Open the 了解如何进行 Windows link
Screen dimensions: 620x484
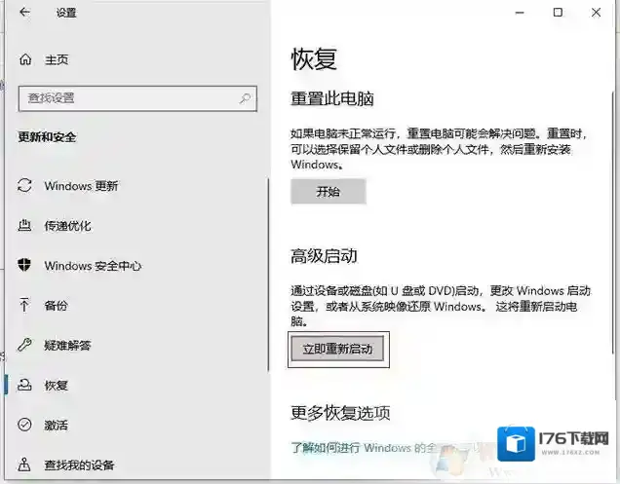click(x=364, y=448)
